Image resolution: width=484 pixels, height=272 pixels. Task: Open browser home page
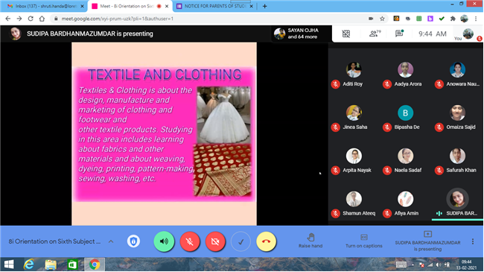point(42,19)
